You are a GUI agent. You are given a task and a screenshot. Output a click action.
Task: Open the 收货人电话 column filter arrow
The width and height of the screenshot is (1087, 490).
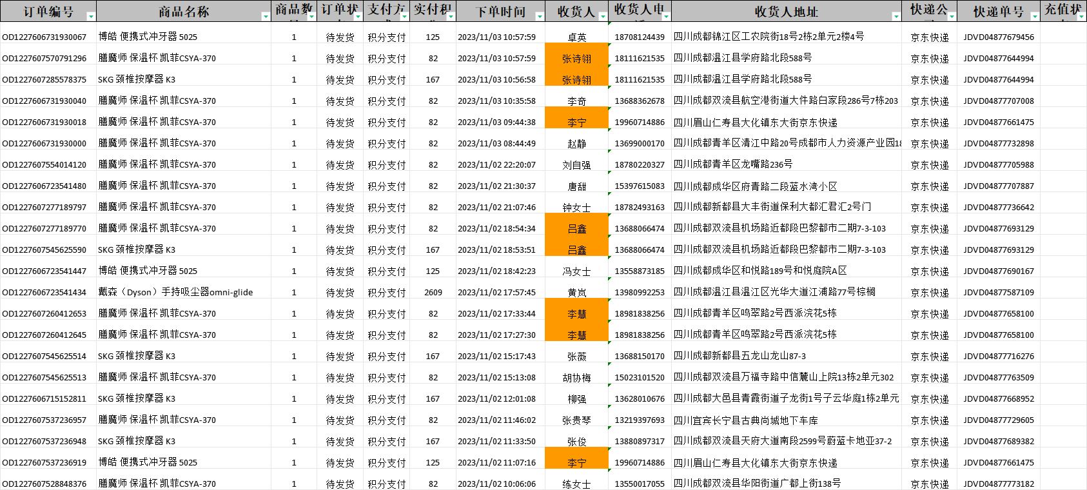(666, 17)
